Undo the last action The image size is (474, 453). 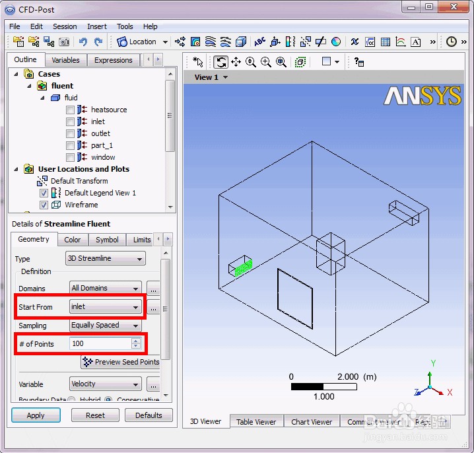(x=83, y=42)
